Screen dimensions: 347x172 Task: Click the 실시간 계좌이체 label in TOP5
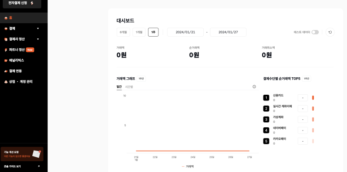pos(282,106)
